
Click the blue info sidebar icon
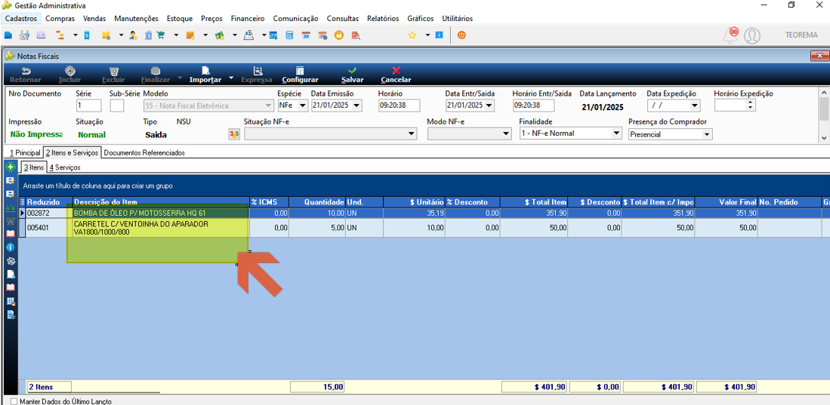click(10, 247)
